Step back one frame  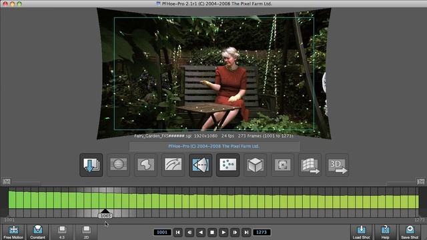[x=189, y=233]
